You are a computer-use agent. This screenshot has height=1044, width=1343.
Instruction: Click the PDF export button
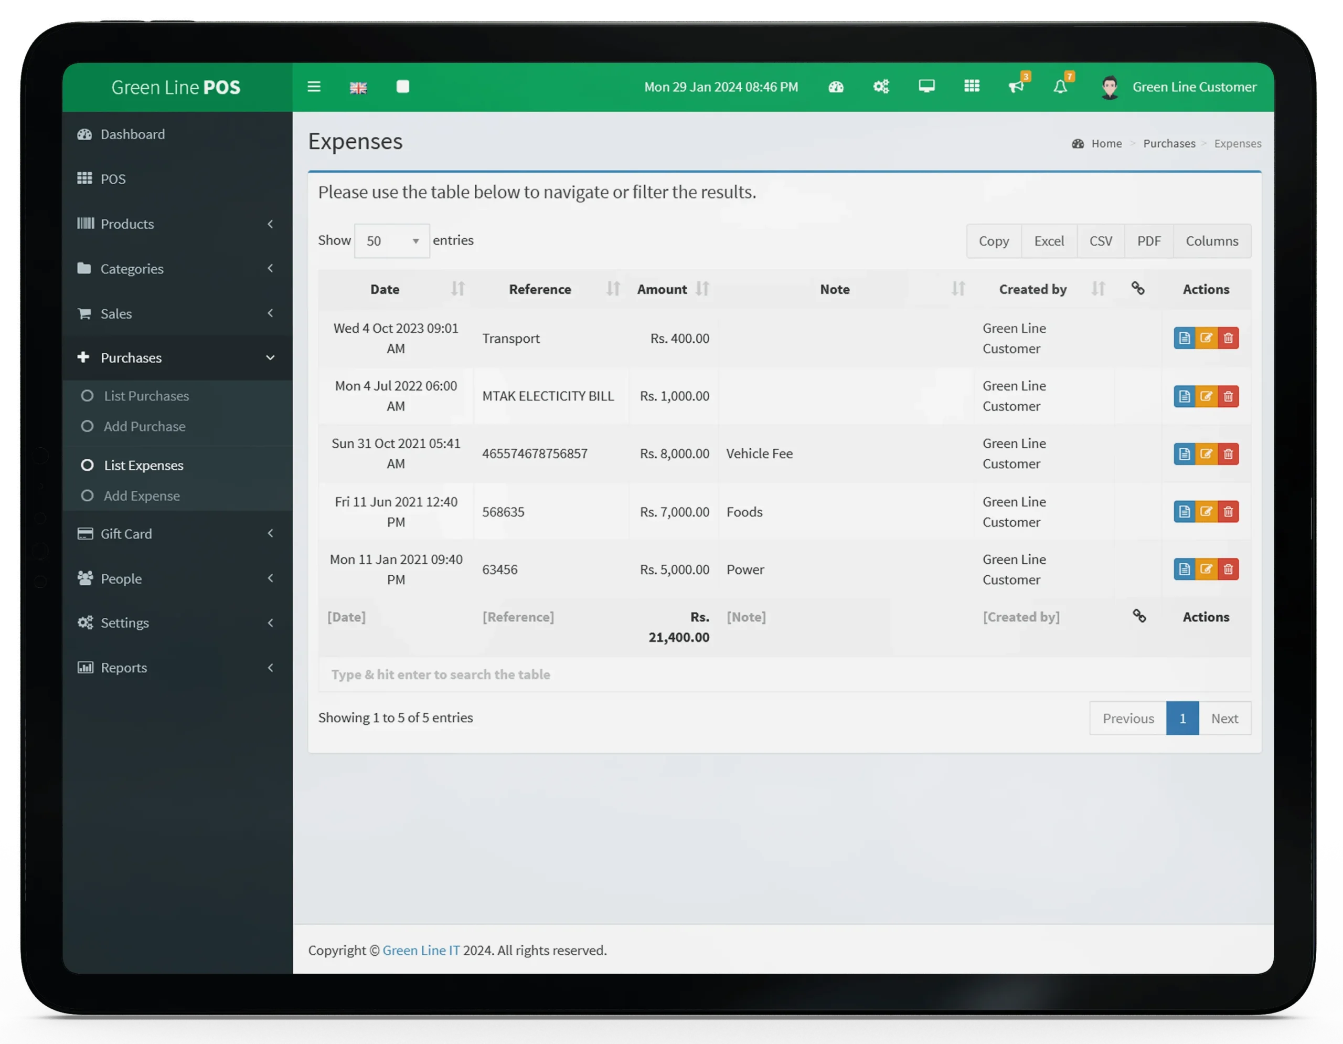point(1148,240)
